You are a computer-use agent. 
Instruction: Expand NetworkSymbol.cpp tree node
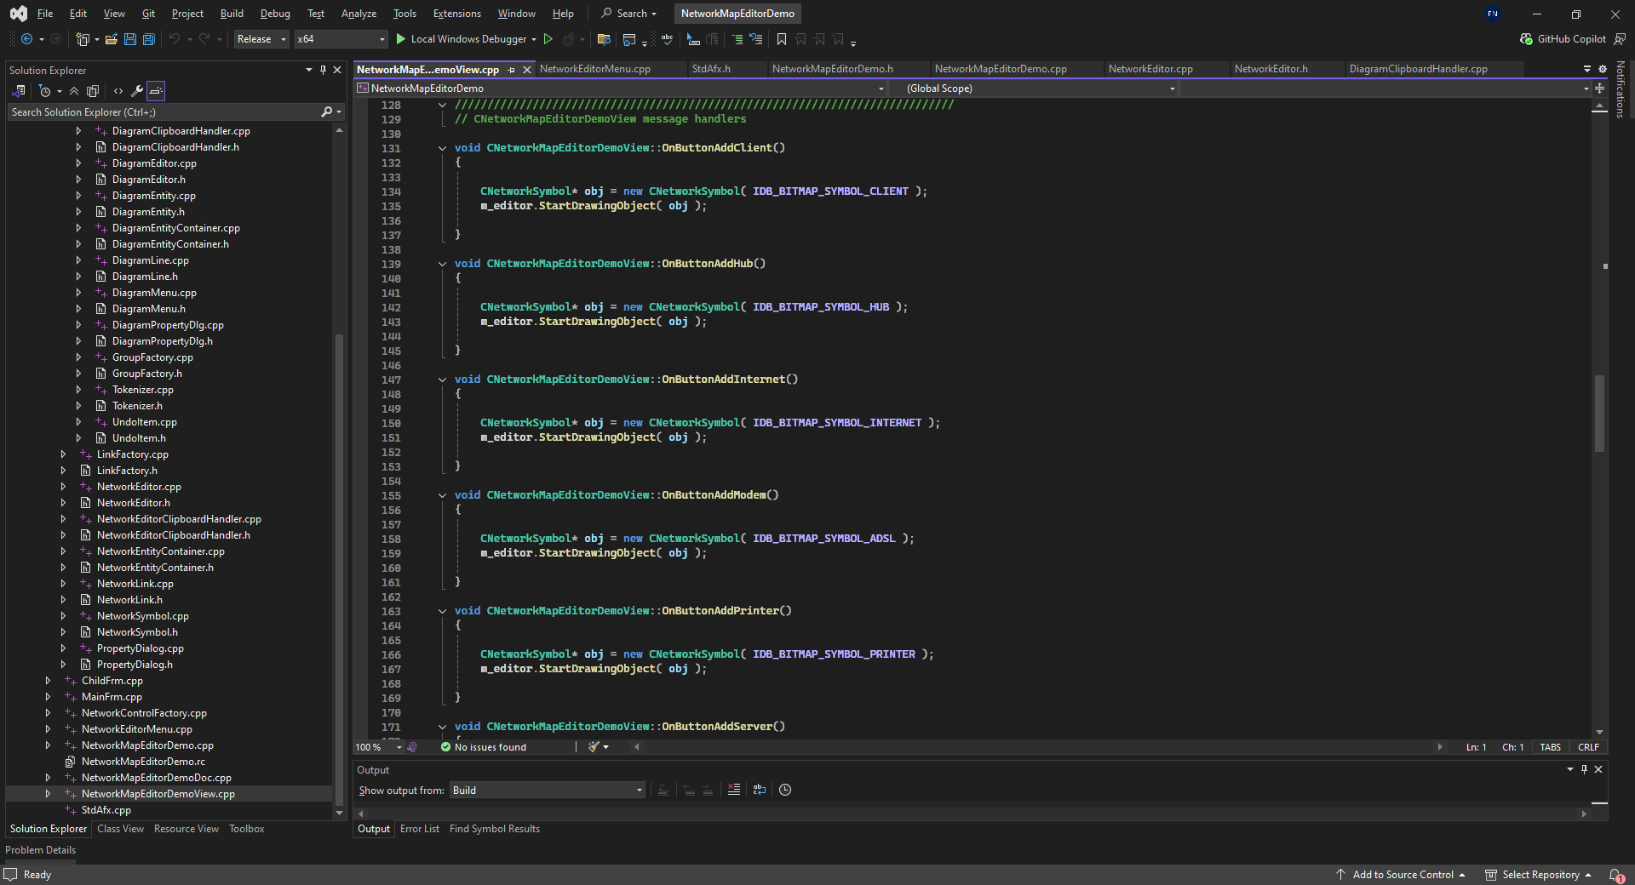[63, 616]
